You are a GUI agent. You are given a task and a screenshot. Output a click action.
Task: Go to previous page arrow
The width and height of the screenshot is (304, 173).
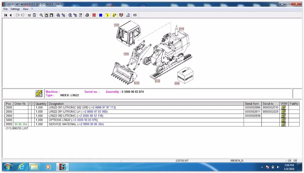(x=11, y=15)
